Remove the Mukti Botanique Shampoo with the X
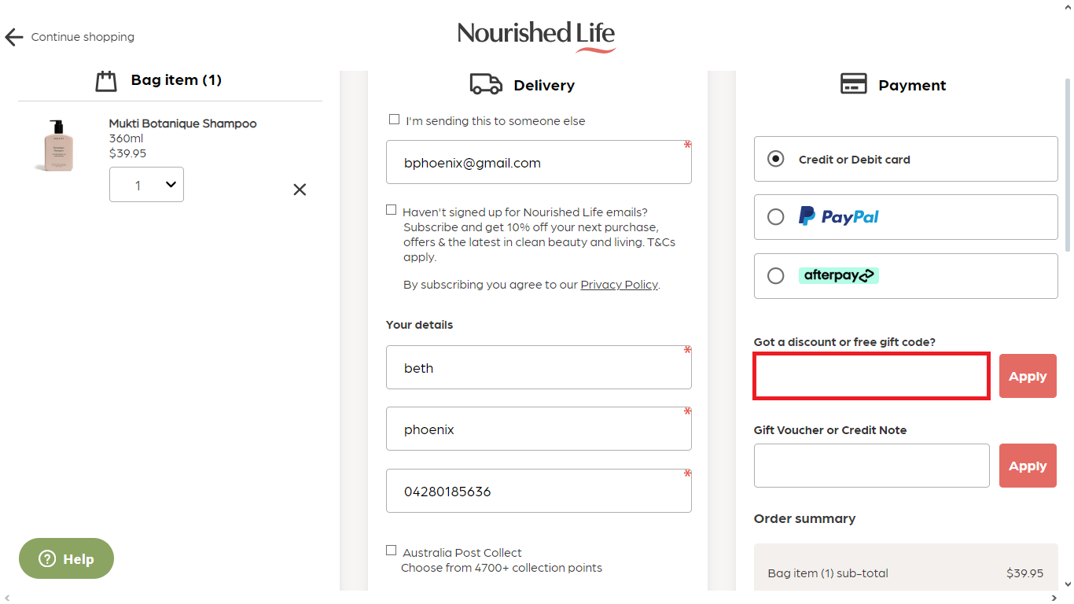This screenshot has height=604, width=1074. [300, 190]
